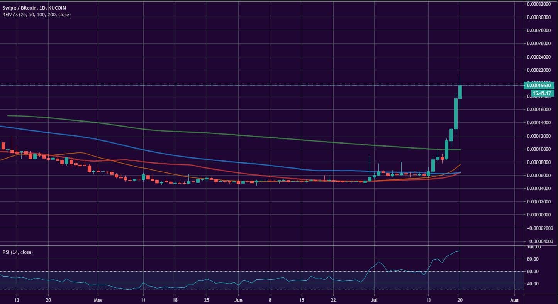Click the RSI axis value 80.00

(x=534, y=259)
